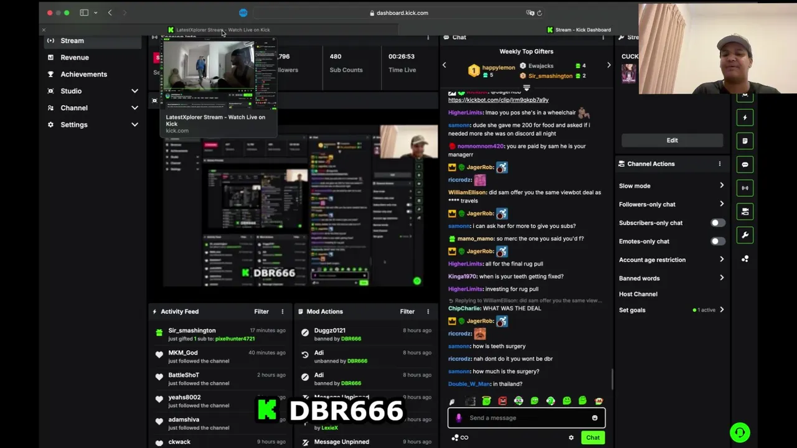
Task: Show previous top gifters page
Action: pos(444,65)
